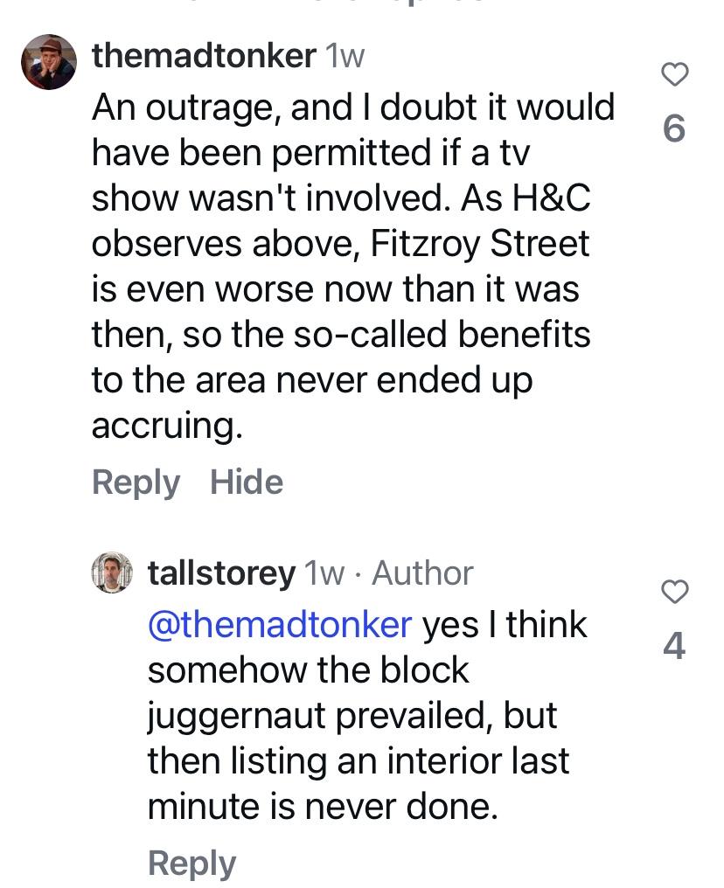Tap the heart on tallstorey's reply
Image resolution: width=724 pixels, height=888 pixels.
(x=674, y=592)
